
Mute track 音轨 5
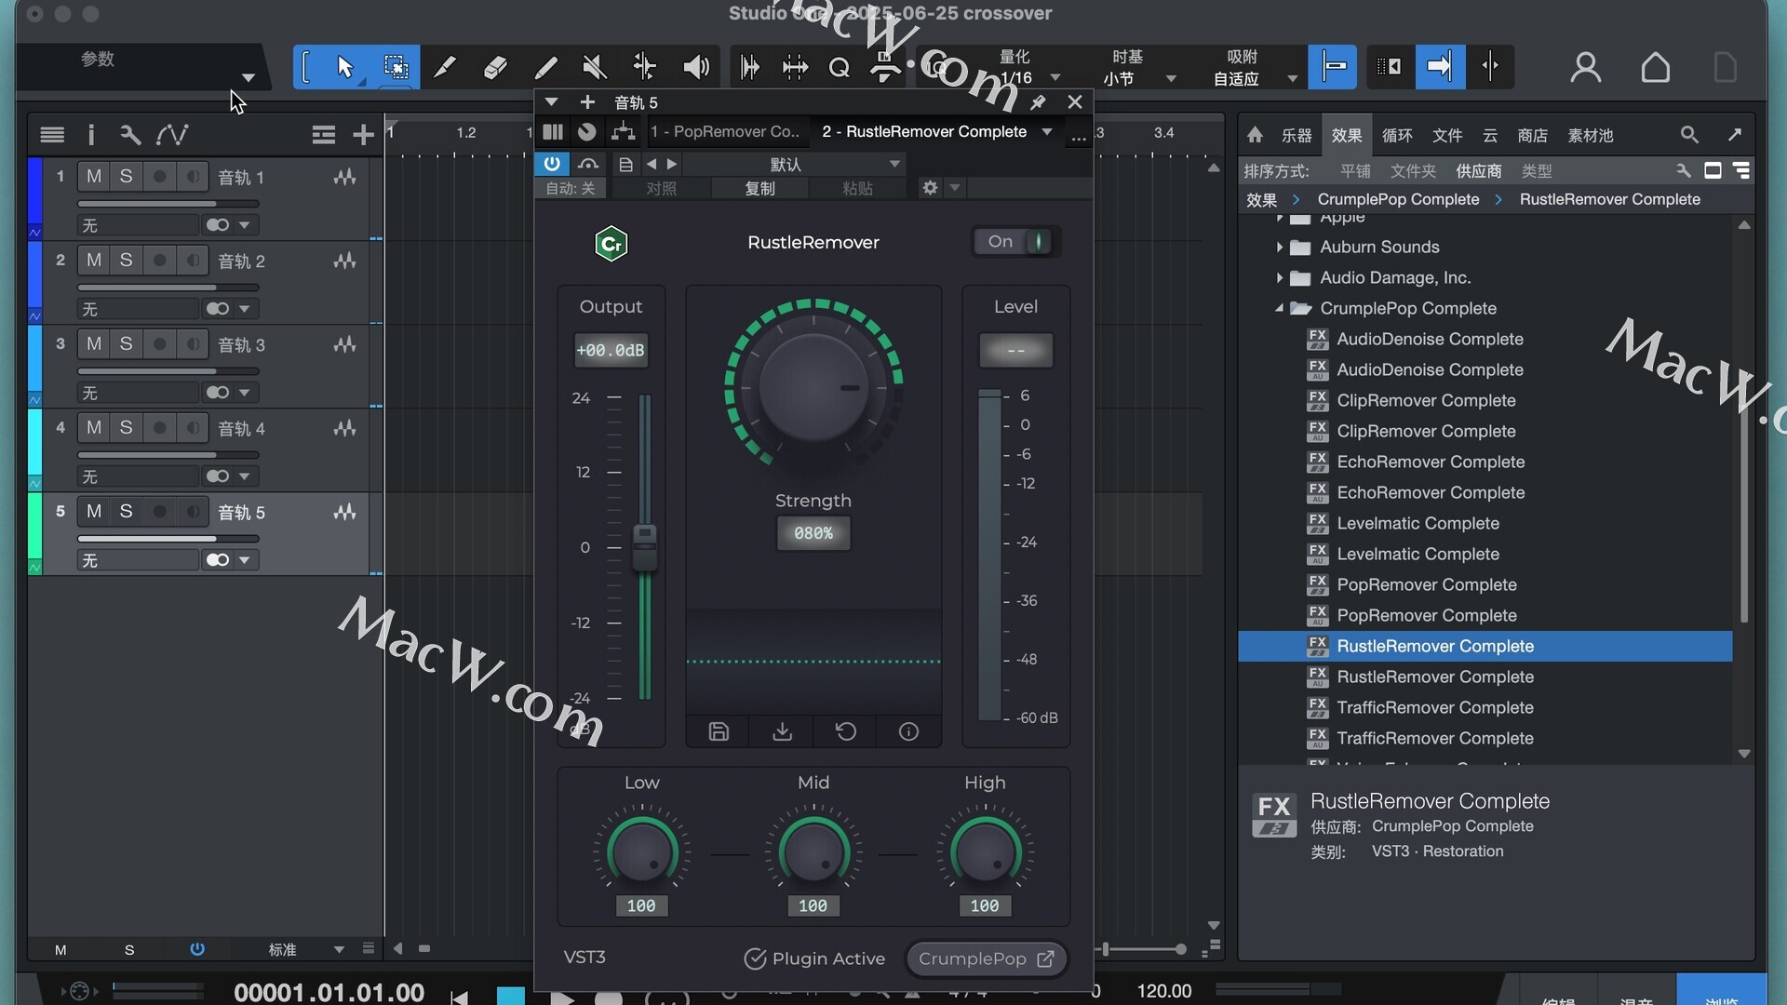click(x=94, y=512)
